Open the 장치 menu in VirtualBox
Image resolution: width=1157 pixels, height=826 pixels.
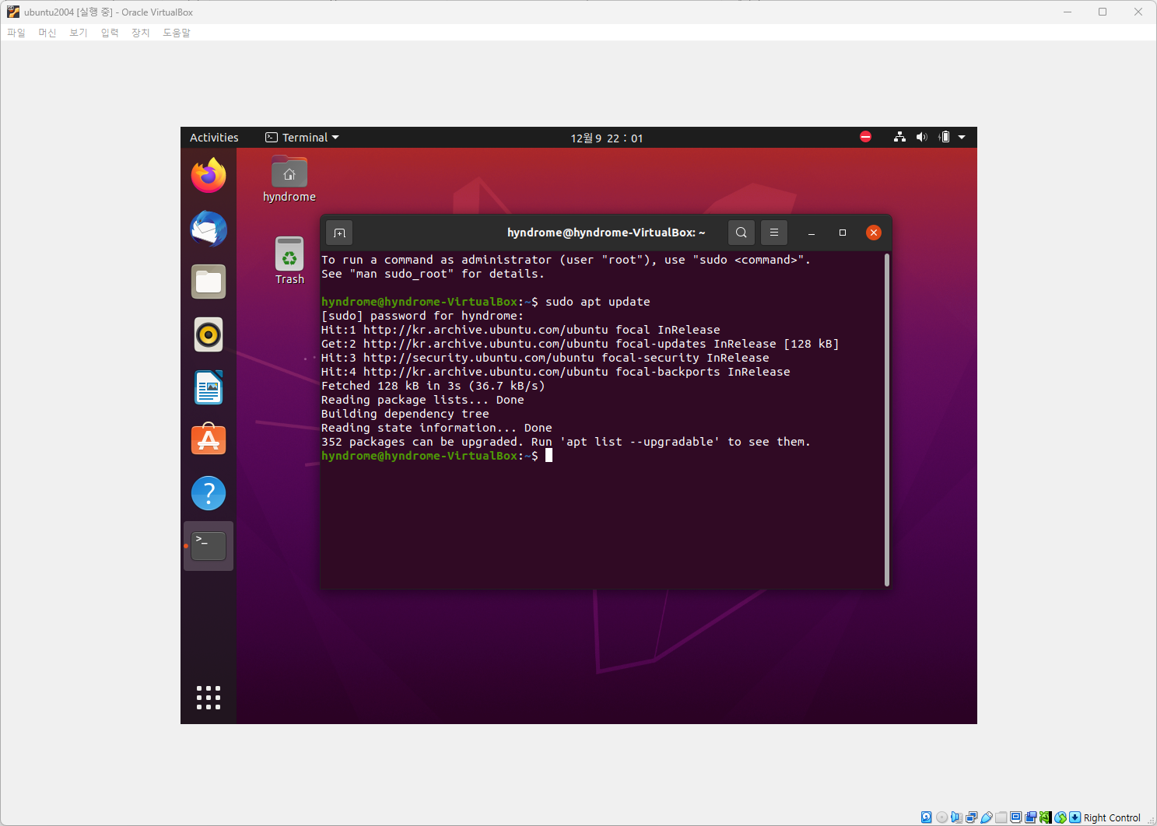[141, 33]
